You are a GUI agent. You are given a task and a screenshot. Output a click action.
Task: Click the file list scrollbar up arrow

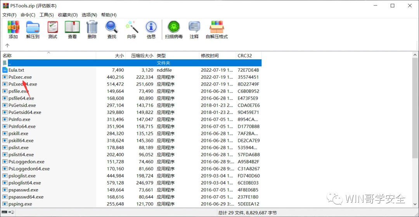[415, 55]
